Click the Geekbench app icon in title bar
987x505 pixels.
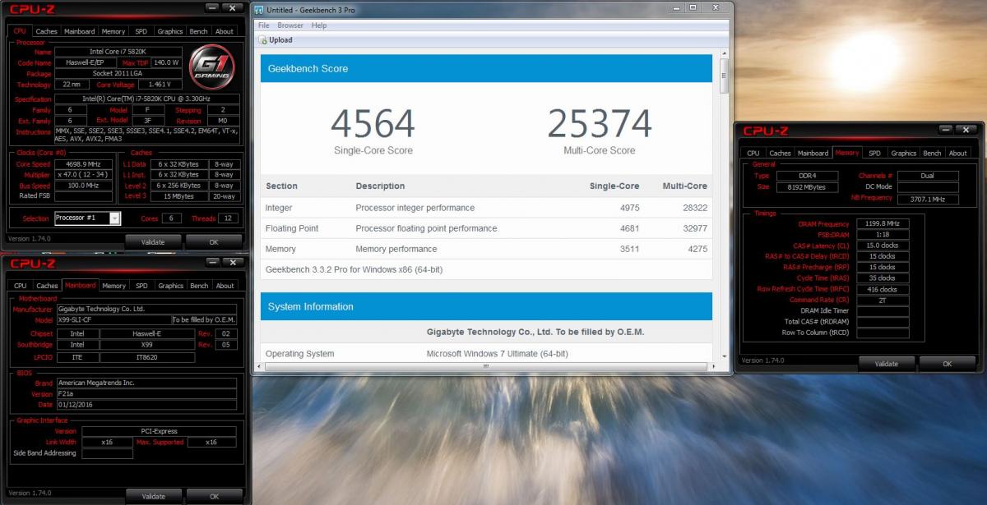[x=260, y=10]
